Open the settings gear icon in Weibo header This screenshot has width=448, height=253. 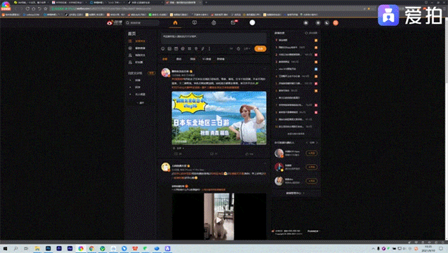[318, 23]
